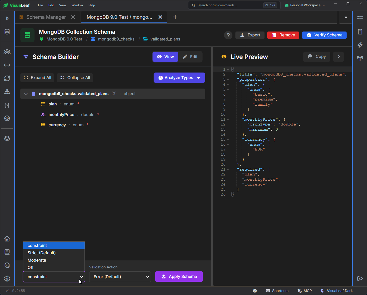Click the sign-out icon at bottom right
The image size is (367, 295).
pyautogui.click(x=360, y=278)
